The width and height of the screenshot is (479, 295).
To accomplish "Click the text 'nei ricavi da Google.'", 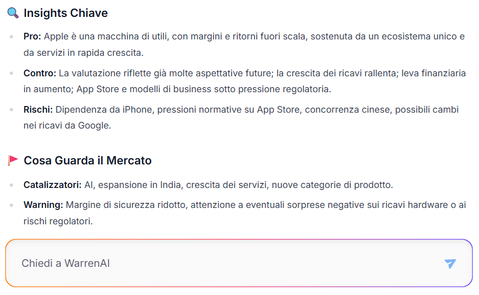I will 67,125.
